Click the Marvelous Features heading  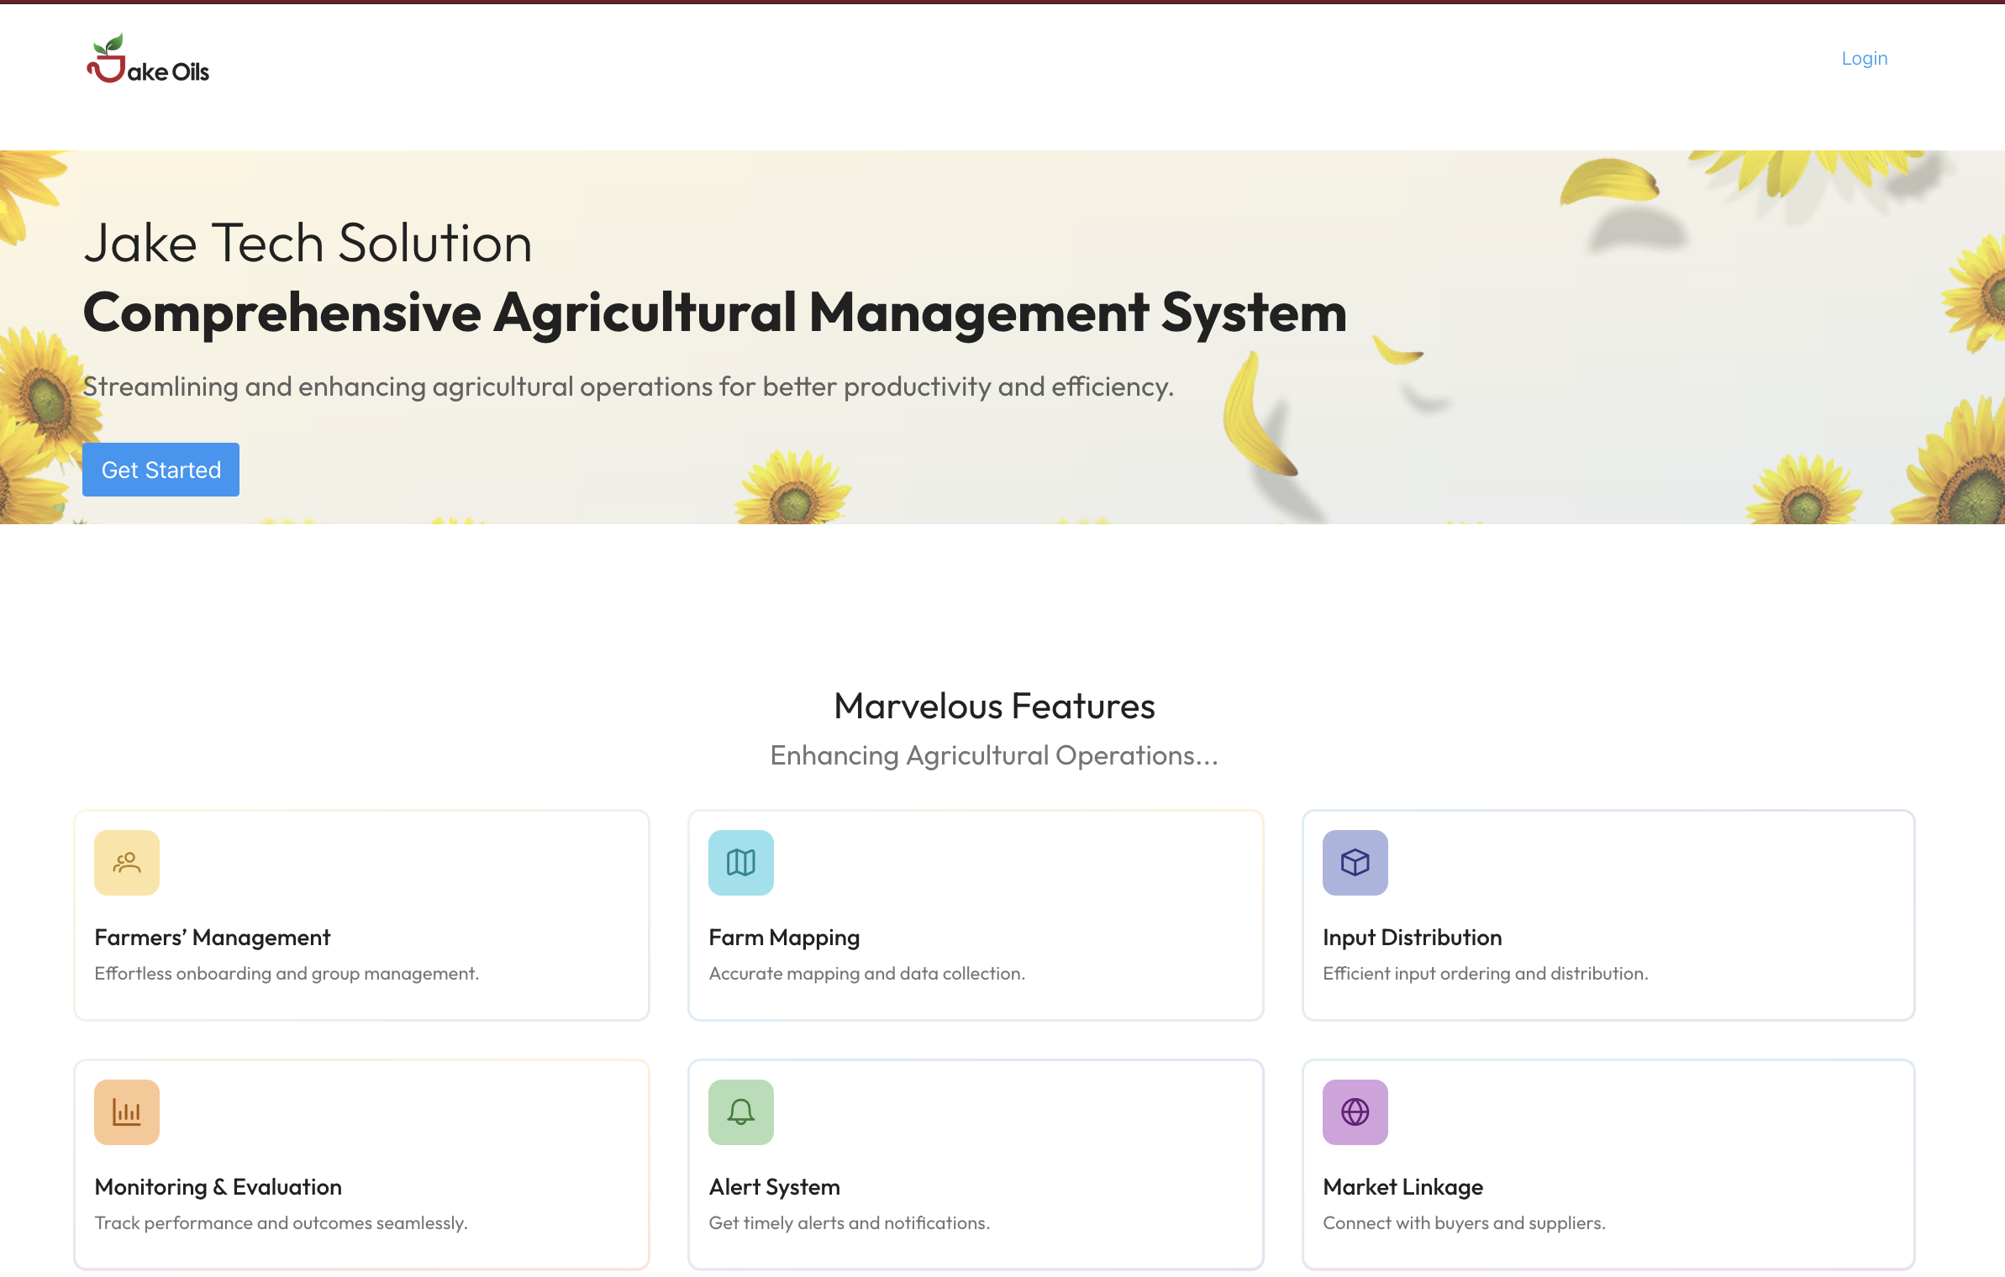coord(994,707)
